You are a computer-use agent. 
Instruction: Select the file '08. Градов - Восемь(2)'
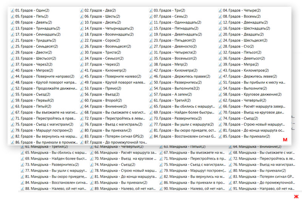pyautogui.click(x=240, y=16)
